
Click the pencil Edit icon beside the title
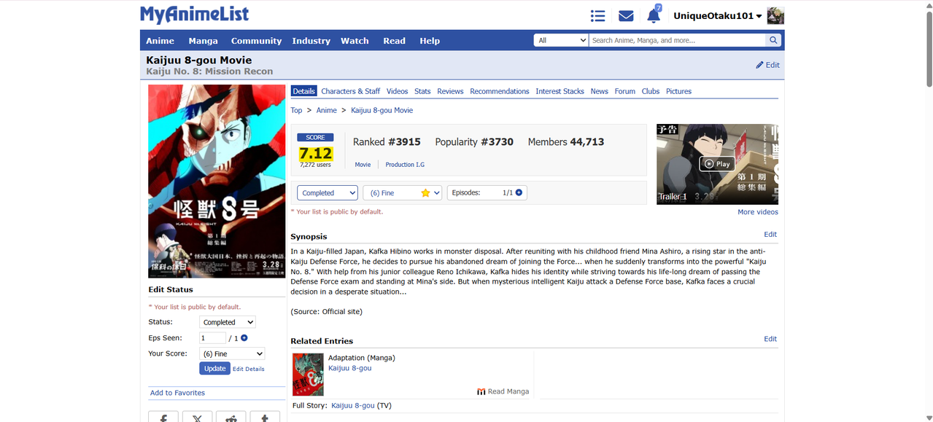(x=767, y=65)
